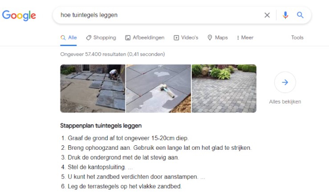Click the Stappenplan tuintegels leggen heading
This screenshot has height=195, width=329.
101,126
